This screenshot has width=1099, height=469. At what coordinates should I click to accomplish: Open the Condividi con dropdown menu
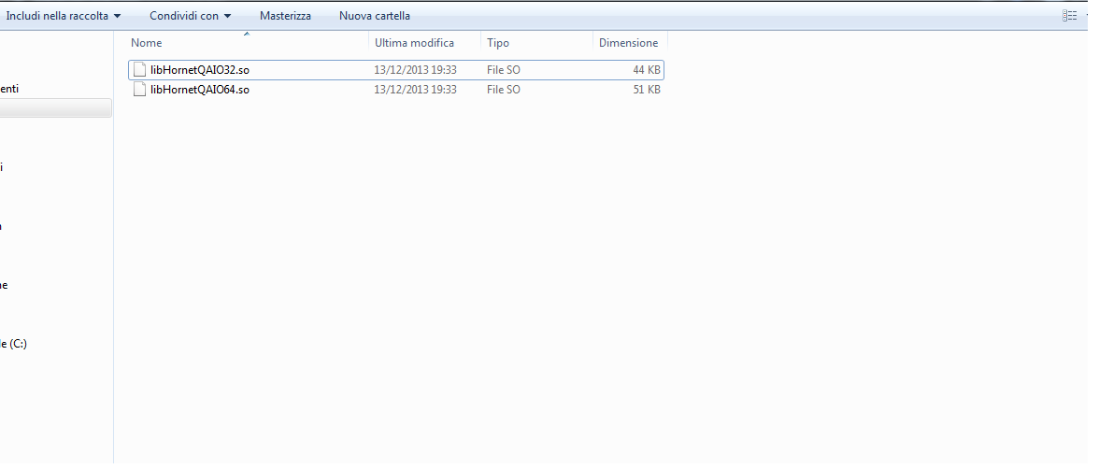190,16
